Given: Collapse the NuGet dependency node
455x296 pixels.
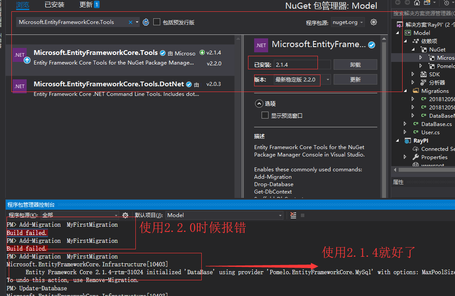Looking at the screenshot, I should 413,50.
